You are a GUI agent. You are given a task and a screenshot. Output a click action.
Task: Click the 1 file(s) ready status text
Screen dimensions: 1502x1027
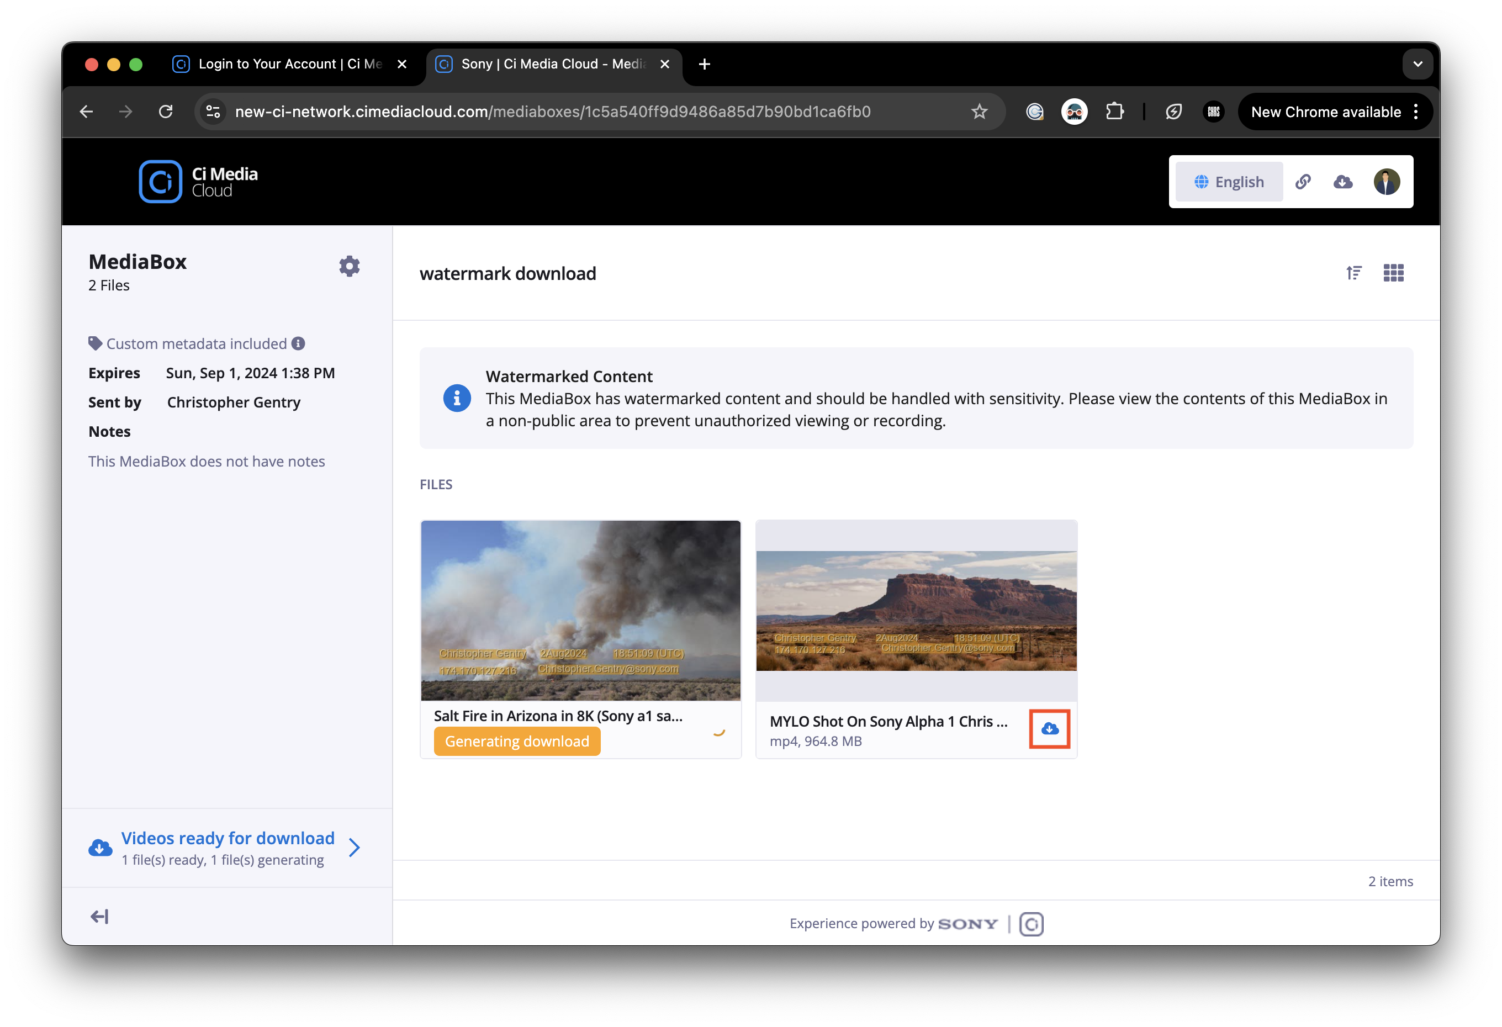click(223, 860)
